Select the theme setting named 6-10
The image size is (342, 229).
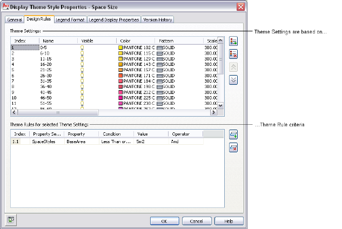[x=45, y=53]
